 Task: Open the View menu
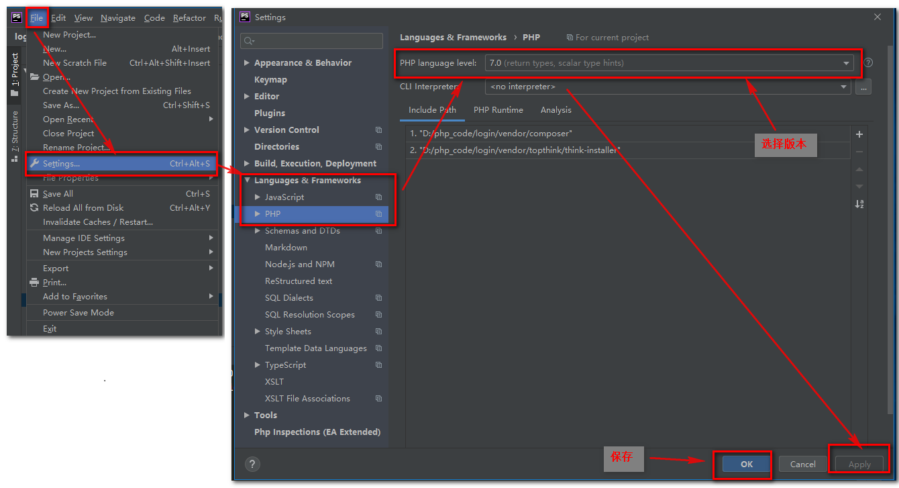(x=83, y=18)
